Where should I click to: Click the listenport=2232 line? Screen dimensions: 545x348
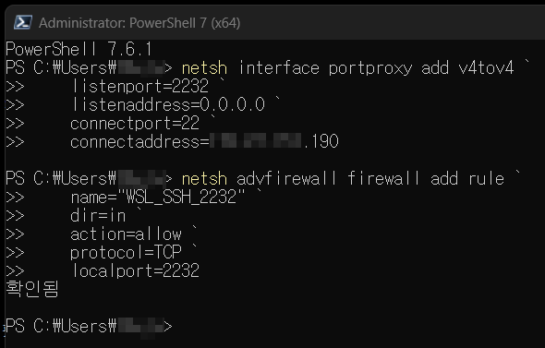click(x=139, y=86)
